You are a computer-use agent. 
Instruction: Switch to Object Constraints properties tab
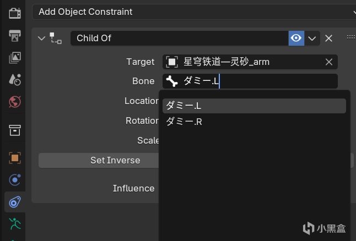[x=14, y=202]
